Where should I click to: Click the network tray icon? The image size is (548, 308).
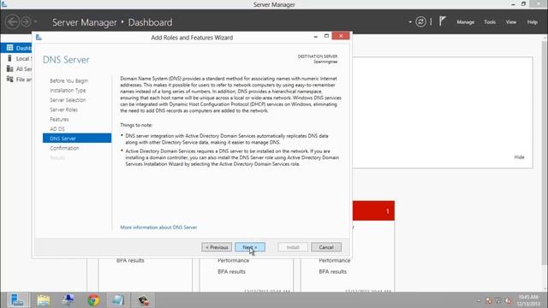point(498,300)
